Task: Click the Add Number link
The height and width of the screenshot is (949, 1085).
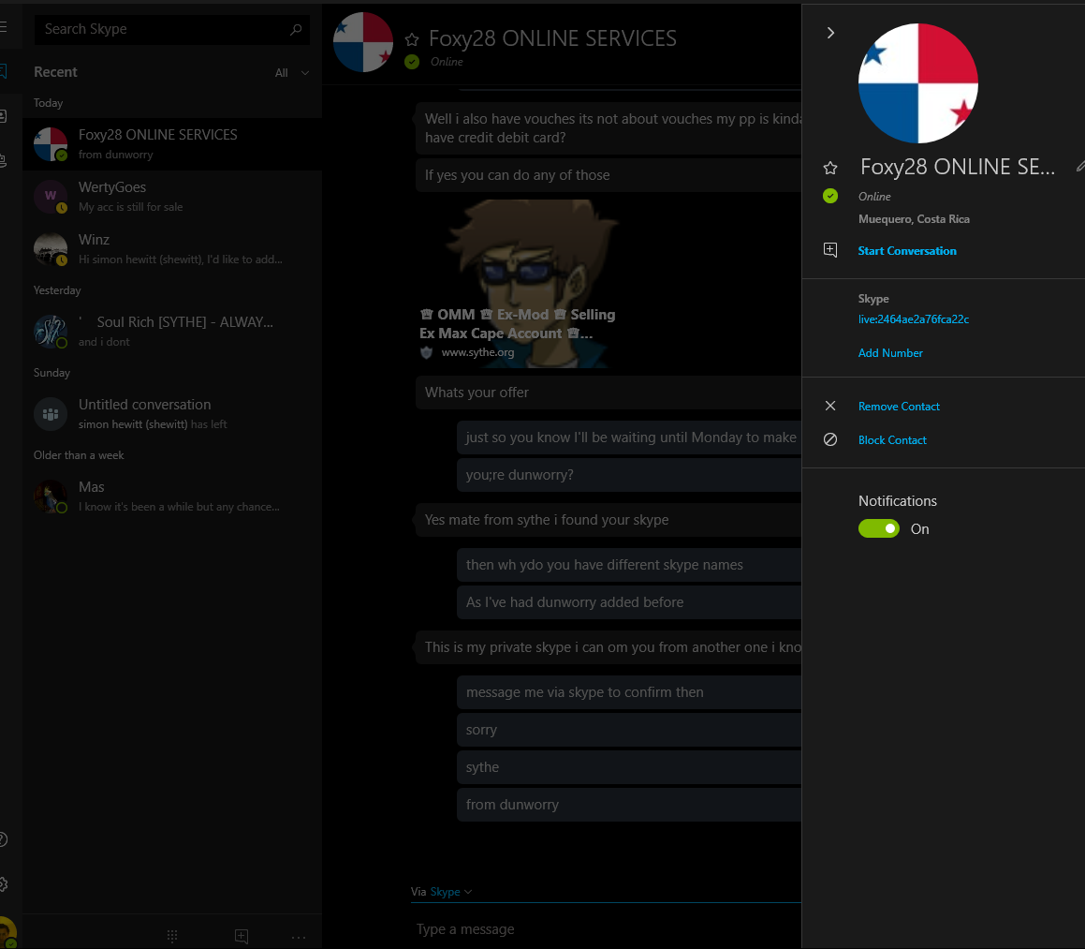Action: [890, 353]
